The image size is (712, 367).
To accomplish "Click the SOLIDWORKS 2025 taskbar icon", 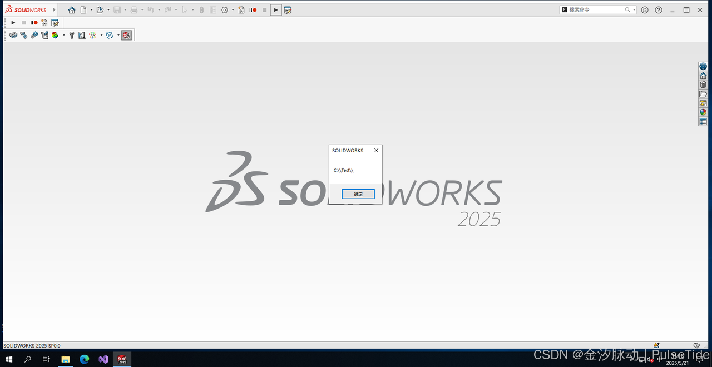I will pyautogui.click(x=122, y=359).
